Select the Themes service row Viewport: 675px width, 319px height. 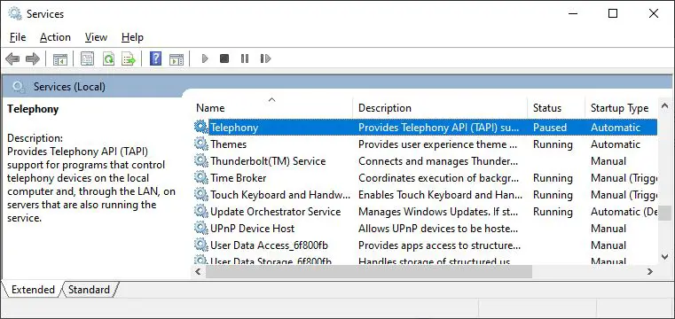point(425,144)
